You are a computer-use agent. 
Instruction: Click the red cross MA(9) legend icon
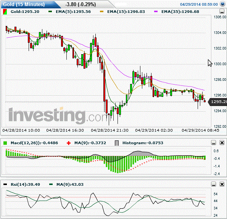click(x=69, y=143)
